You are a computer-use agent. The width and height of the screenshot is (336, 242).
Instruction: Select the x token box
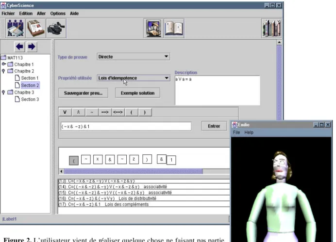pos(98,159)
